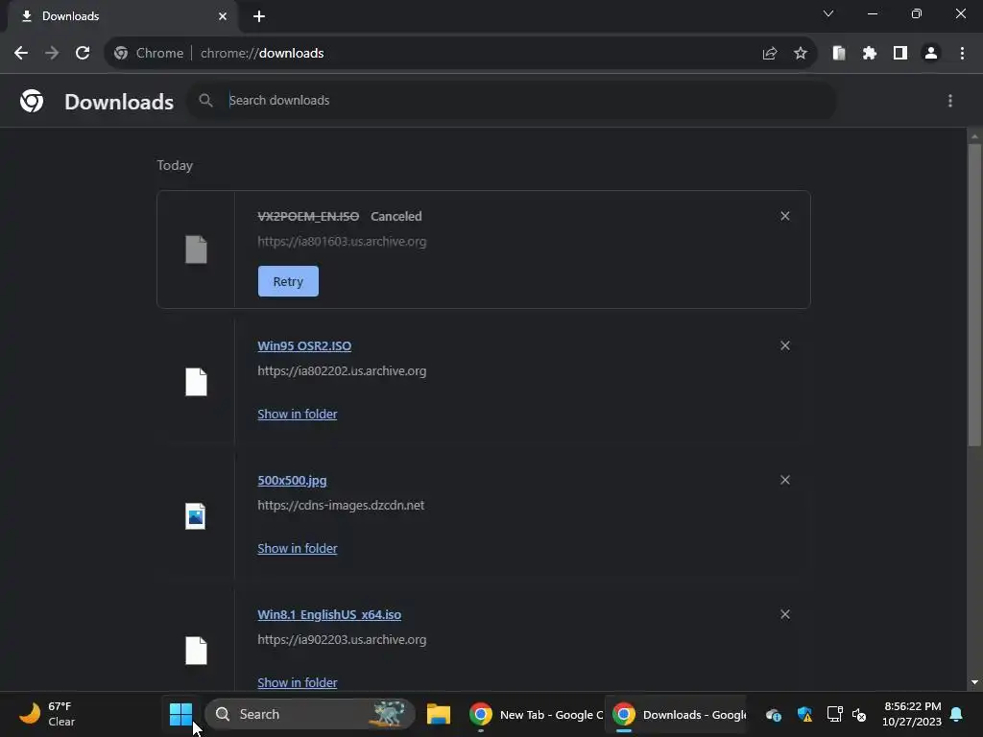The width and height of the screenshot is (983, 737).
Task: Open the Win8.1_EnglishUS_x64.iso link
Action: (x=329, y=615)
